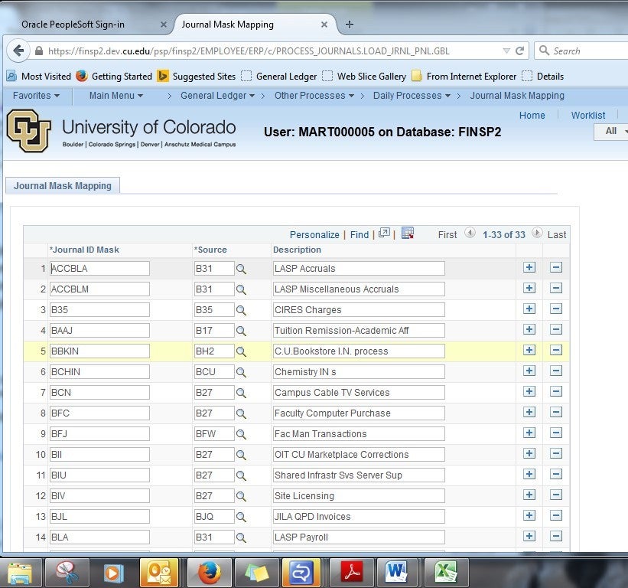
Task: Go back with the browser back arrow
Action: pos(18,51)
